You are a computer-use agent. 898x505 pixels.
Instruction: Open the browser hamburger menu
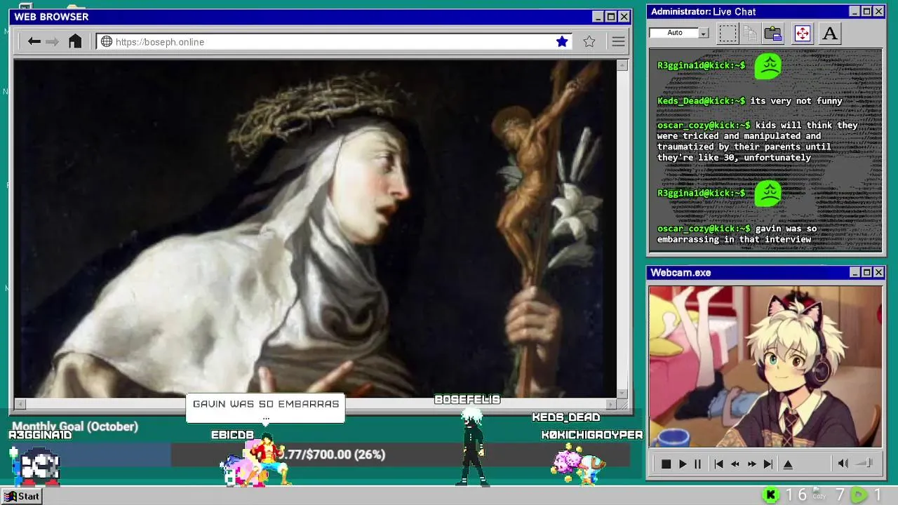pos(618,41)
